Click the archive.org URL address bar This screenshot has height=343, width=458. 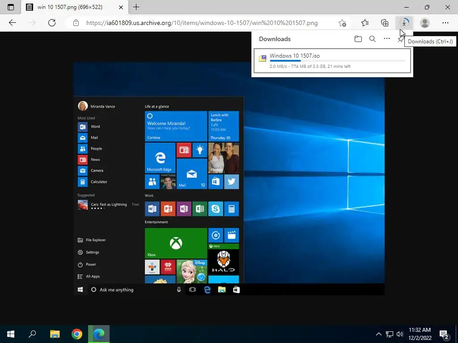pos(202,23)
